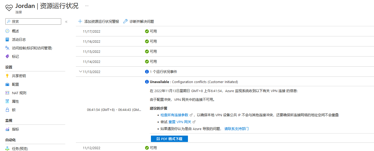
Task: Click the yellow key icon
Action: [7, 76]
